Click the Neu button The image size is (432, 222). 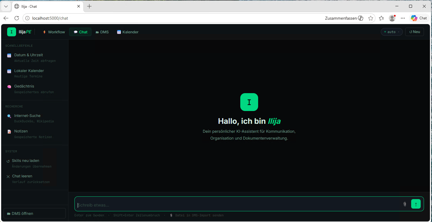(414, 32)
